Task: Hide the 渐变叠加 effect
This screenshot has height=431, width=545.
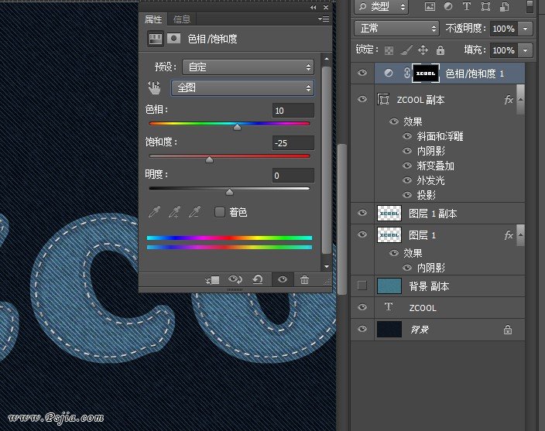Action: pos(406,166)
